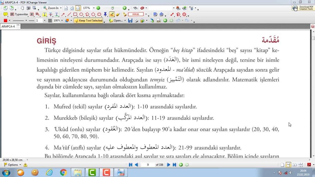Activate the Zoom In tool

click(51, 8)
